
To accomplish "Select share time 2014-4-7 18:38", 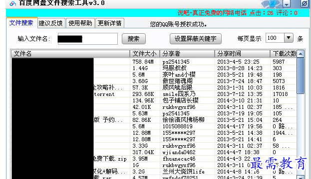I will (238, 153).
